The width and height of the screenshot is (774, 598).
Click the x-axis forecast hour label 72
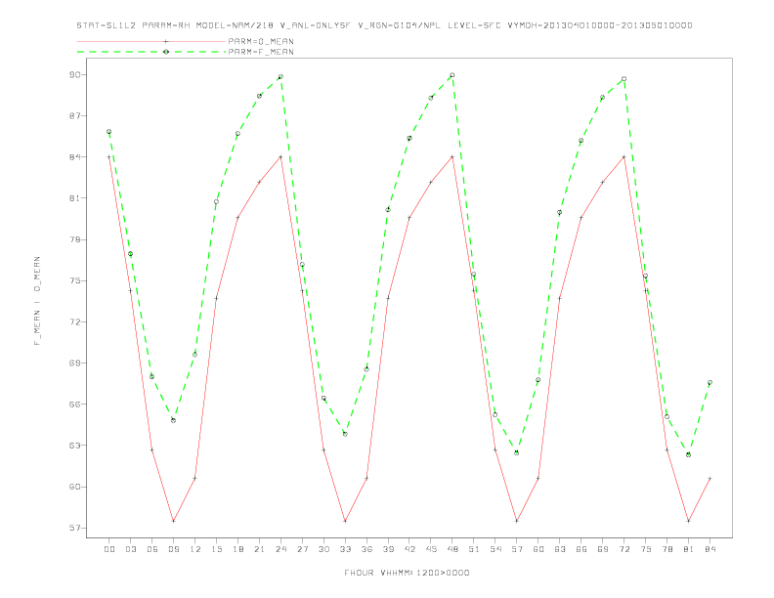[624, 549]
